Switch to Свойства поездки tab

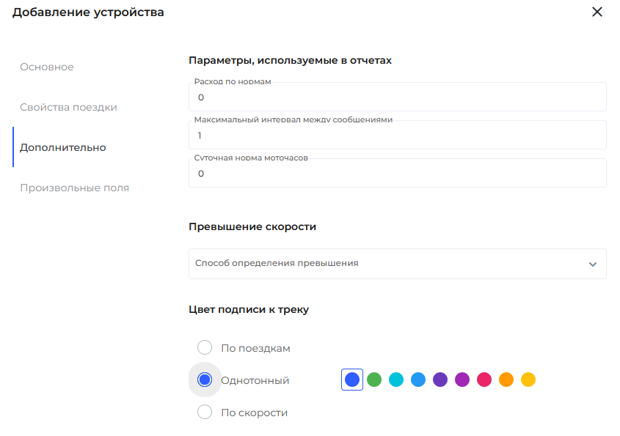pyautogui.click(x=68, y=107)
